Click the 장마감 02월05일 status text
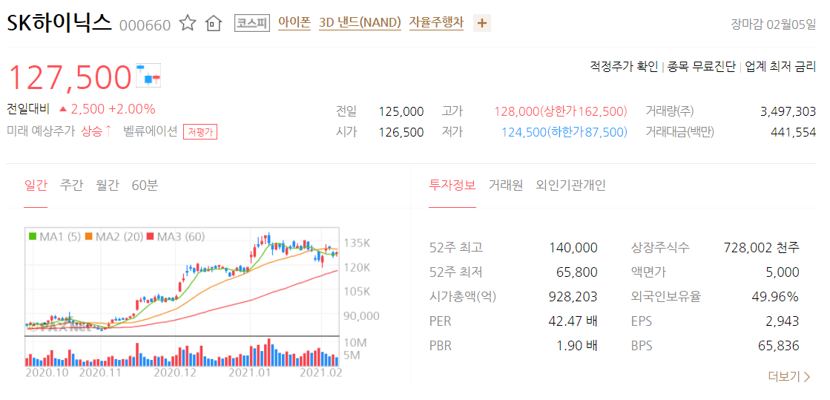The image size is (830, 400). pos(774,24)
